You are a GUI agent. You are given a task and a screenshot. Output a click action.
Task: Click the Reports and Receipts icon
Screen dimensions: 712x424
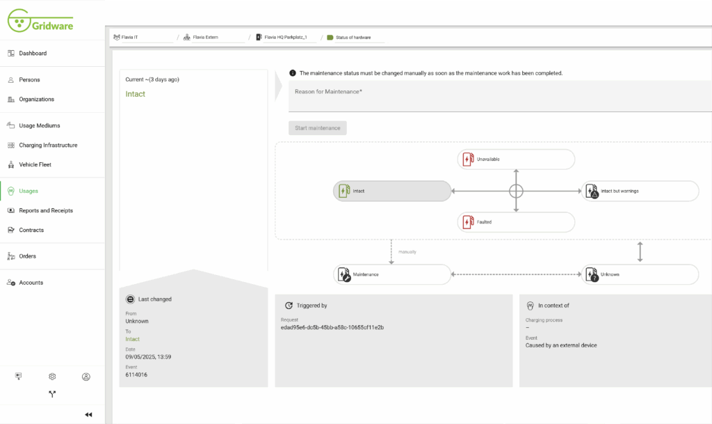[11, 210]
